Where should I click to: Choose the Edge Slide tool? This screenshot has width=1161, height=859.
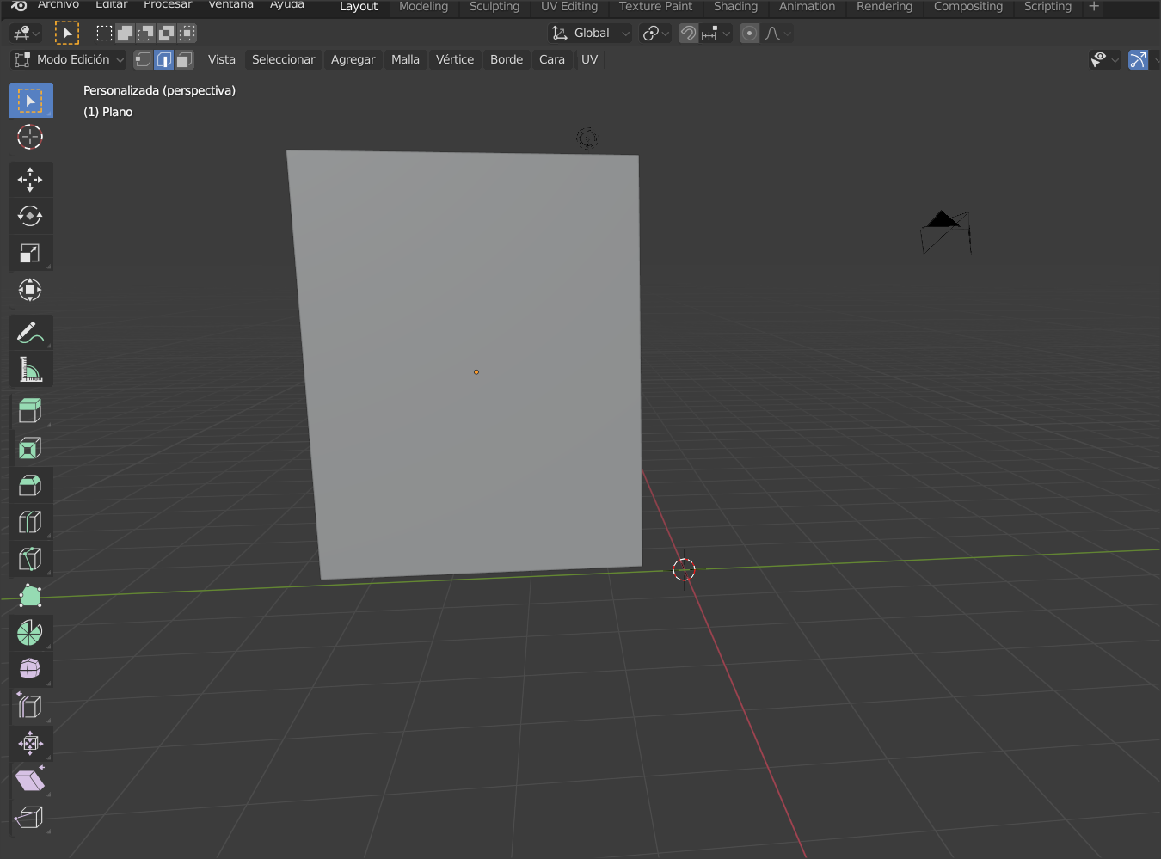tap(31, 707)
